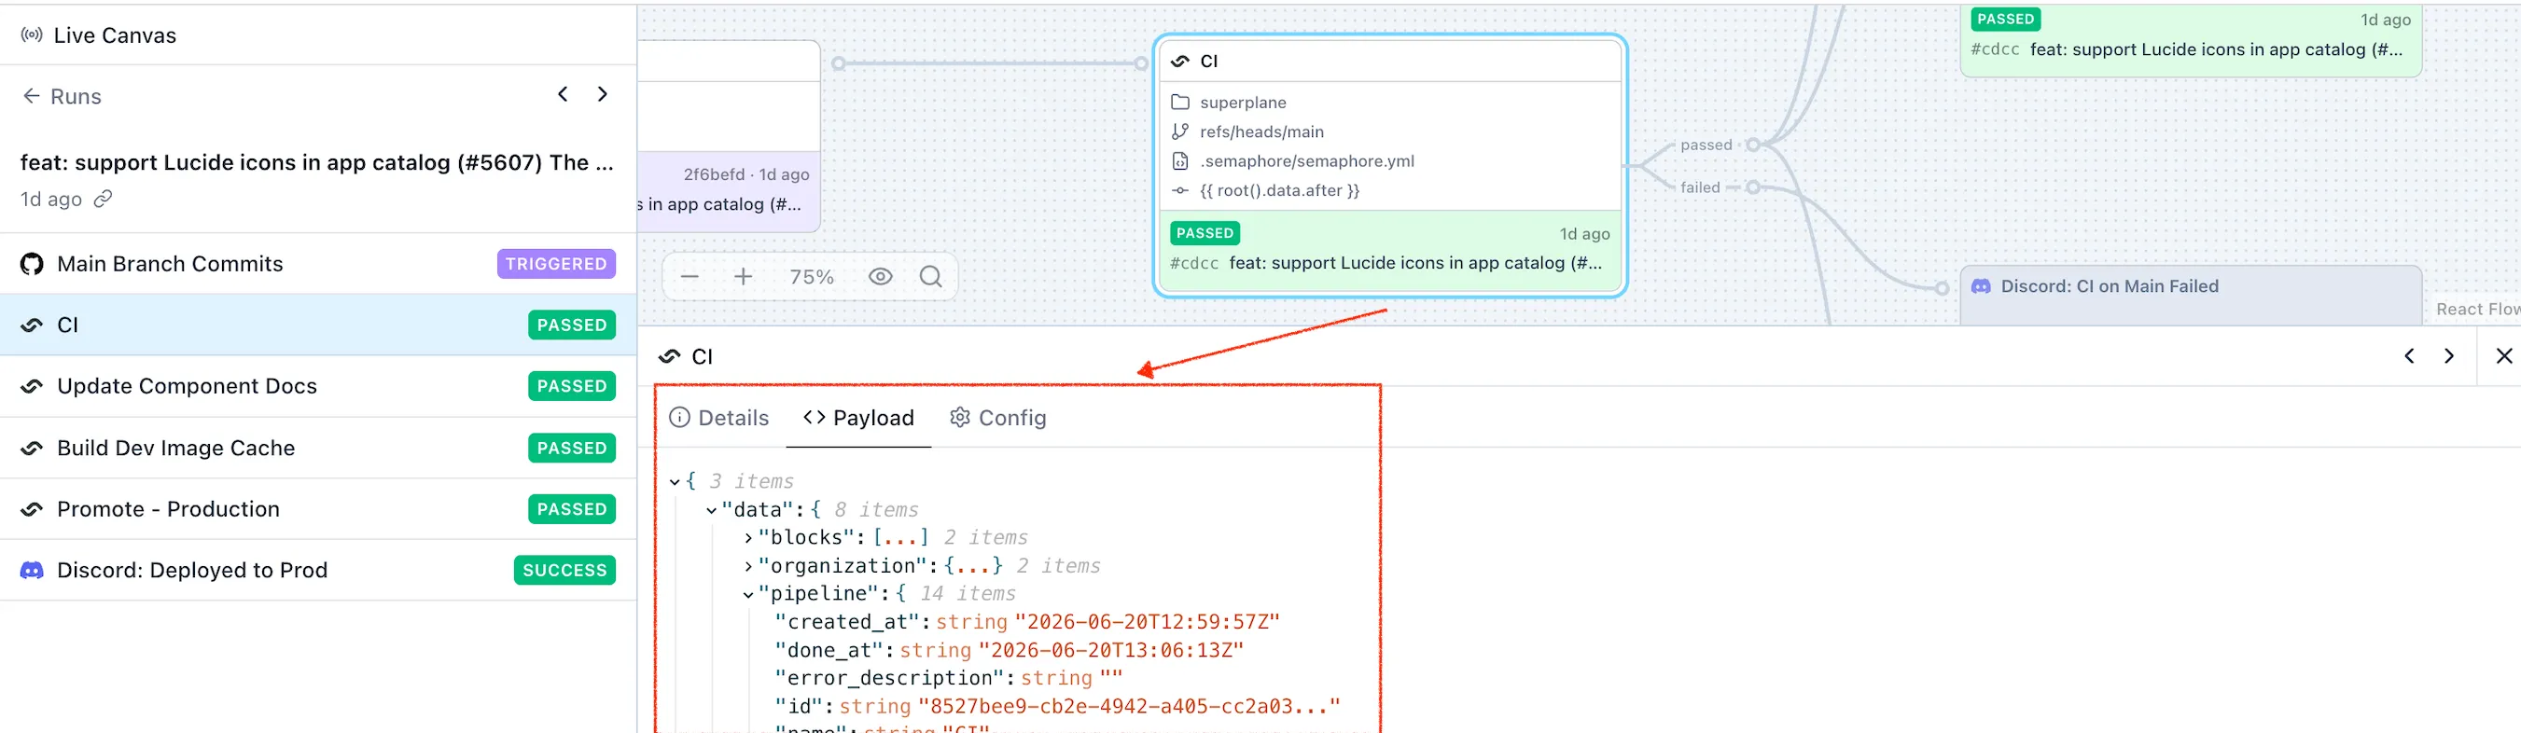The image size is (2521, 733).
Task: Select Main Branch Commits row
Action: (318, 263)
